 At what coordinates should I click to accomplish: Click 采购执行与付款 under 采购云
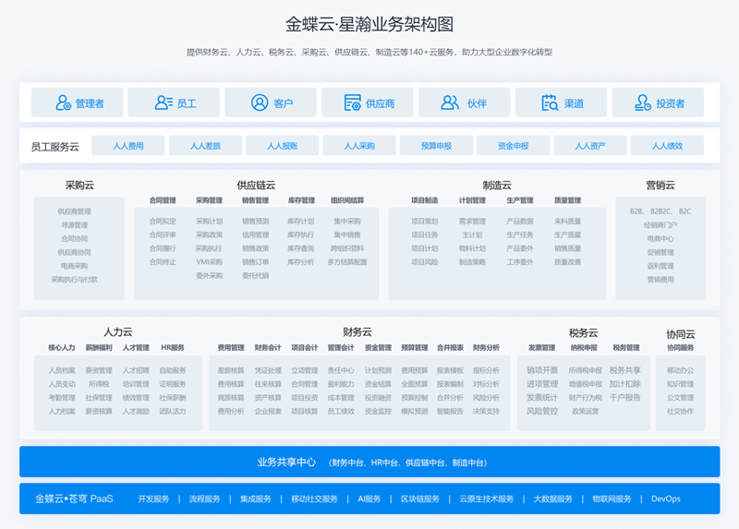(75, 280)
